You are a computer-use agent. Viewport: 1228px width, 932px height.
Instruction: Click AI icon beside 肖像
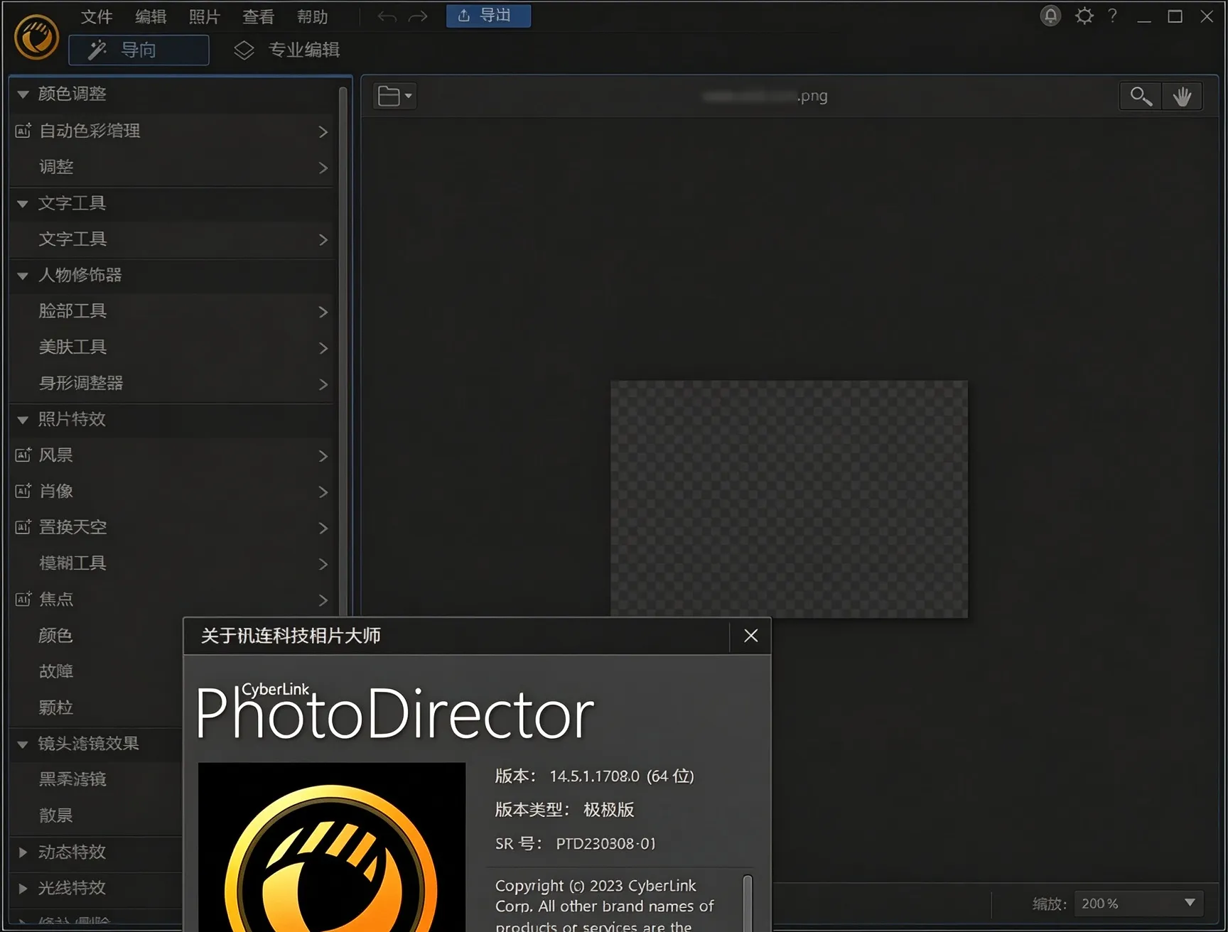point(23,491)
